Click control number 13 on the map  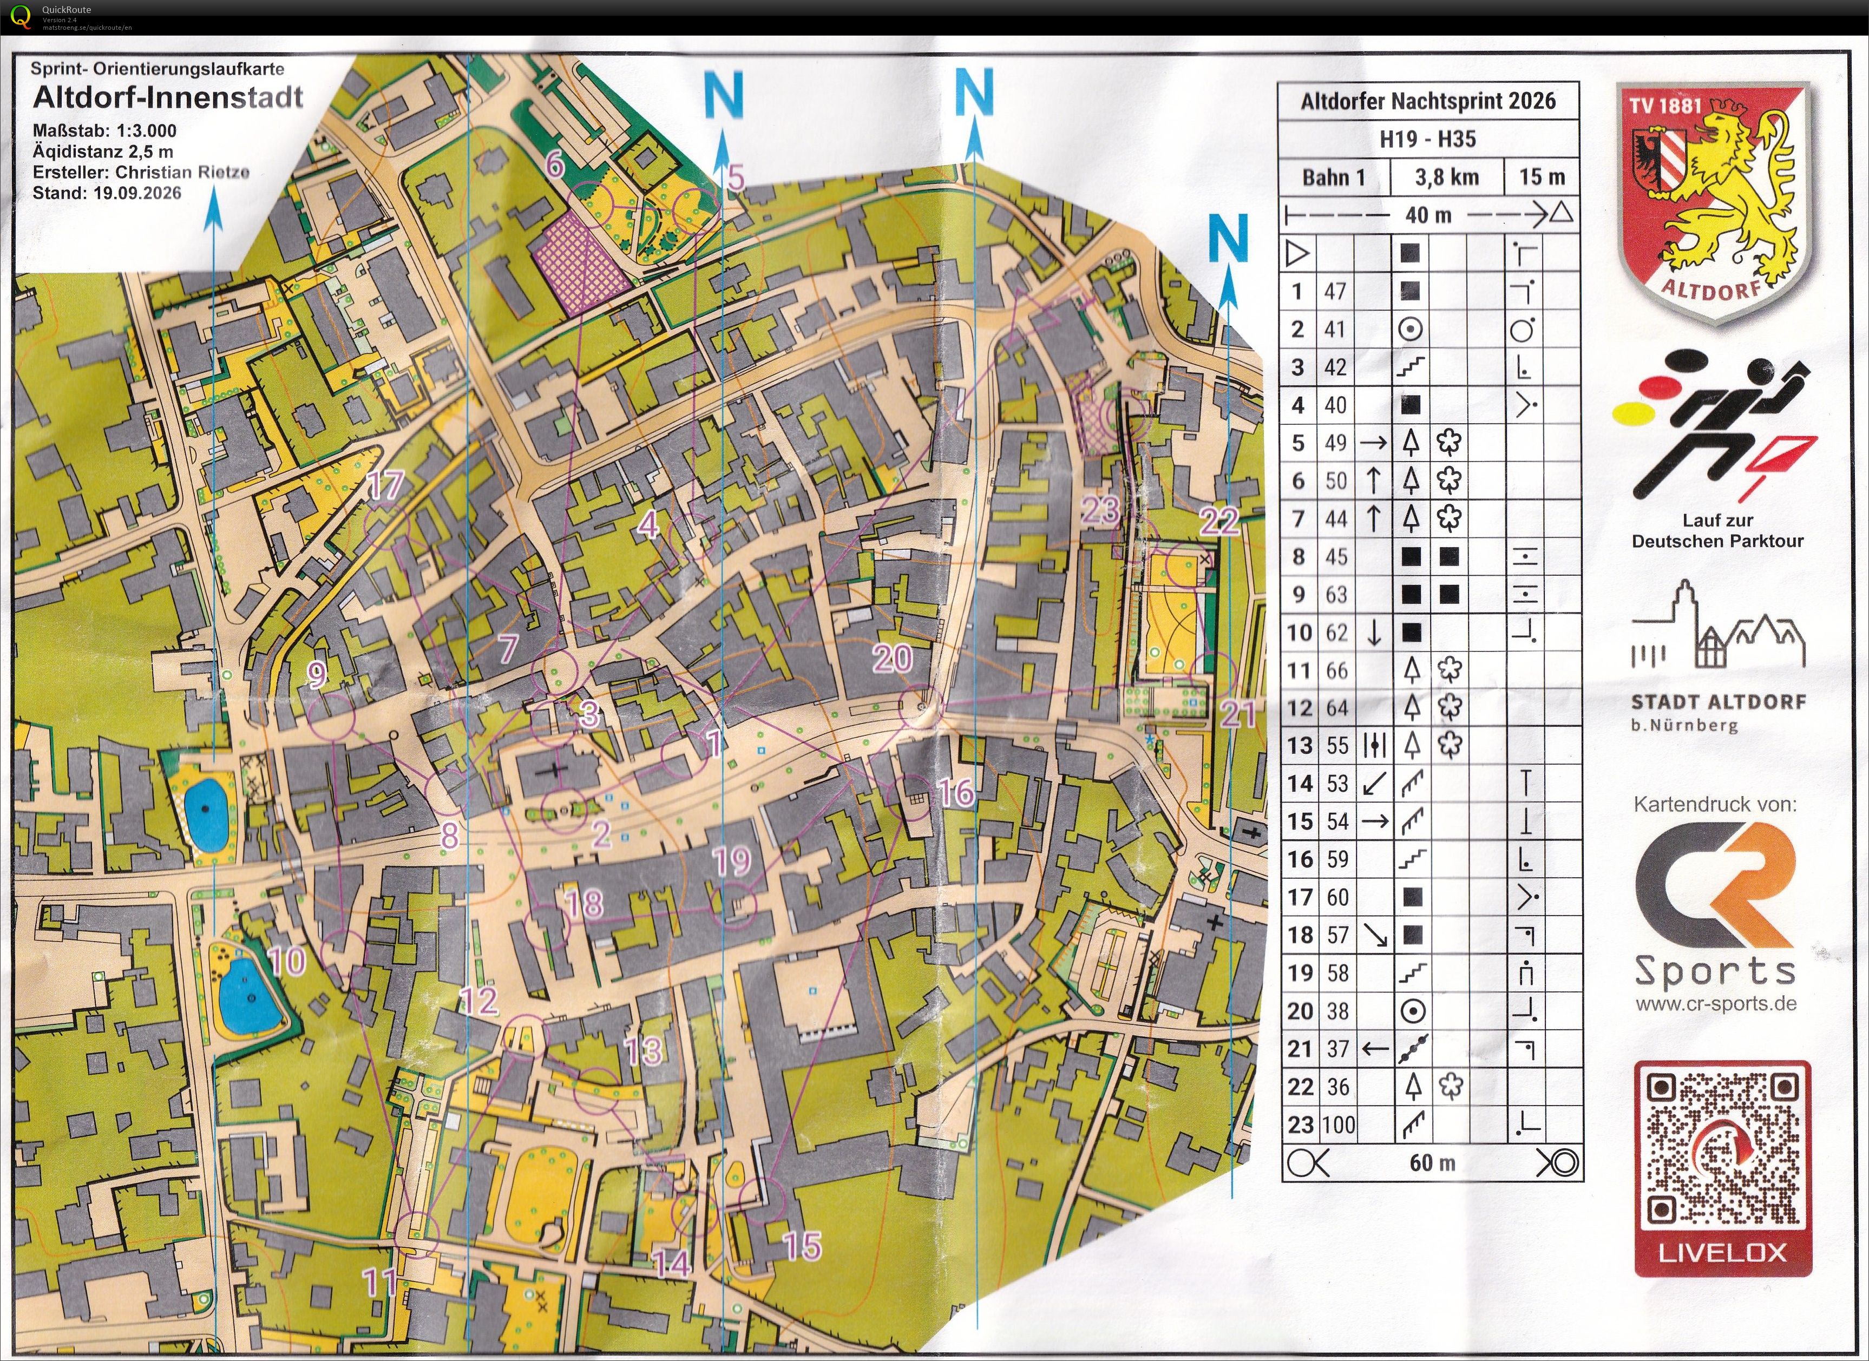tap(644, 1050)
